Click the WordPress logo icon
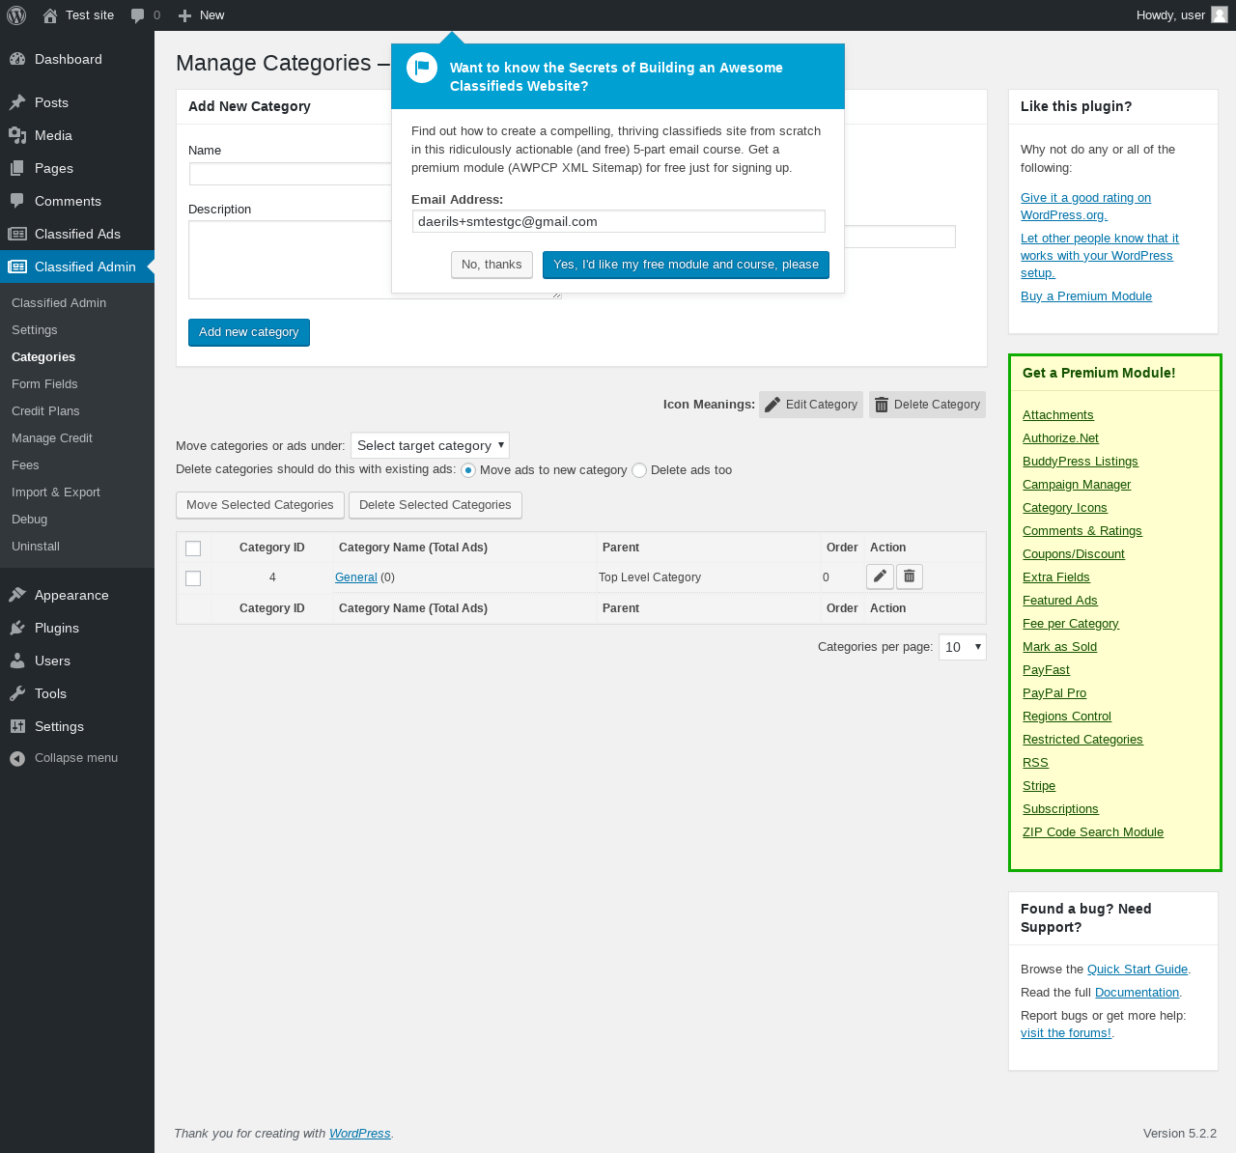This screenshot has width=1236, height=1153. click(16, 15)
